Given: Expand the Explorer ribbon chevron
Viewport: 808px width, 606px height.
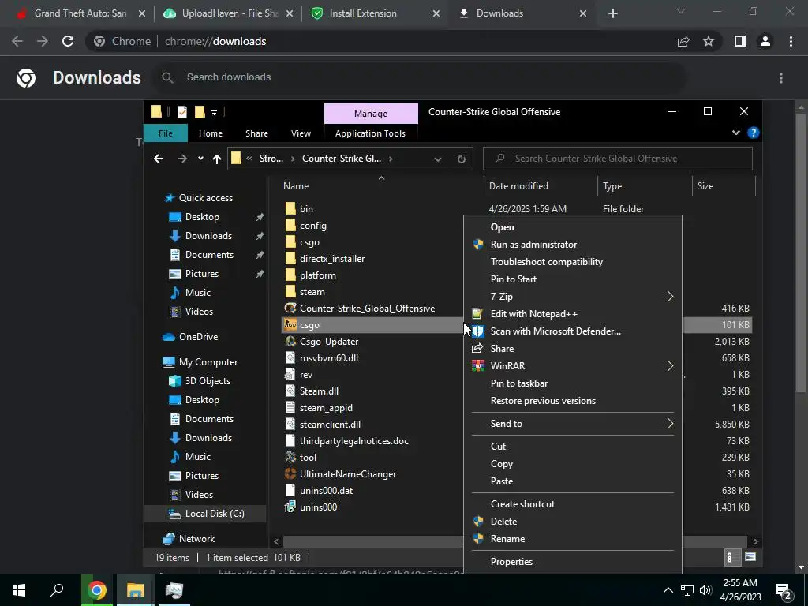Looking at the screenshot, I should (x=736, y=133).
